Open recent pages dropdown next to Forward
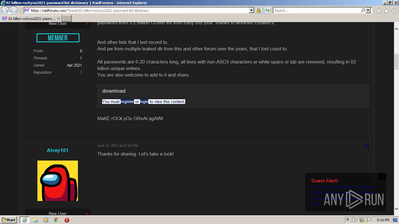 point(20,11)
